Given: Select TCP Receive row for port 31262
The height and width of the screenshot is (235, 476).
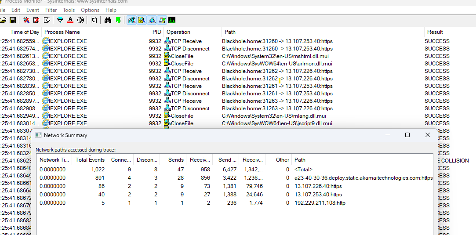Looking at the screenshot, I should (x=238, y=71).
